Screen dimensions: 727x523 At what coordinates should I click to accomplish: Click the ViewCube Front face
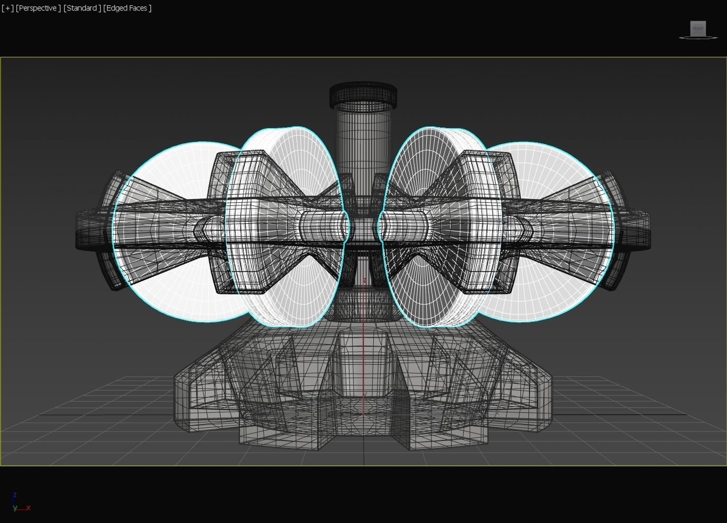click(x=698, y=28)
